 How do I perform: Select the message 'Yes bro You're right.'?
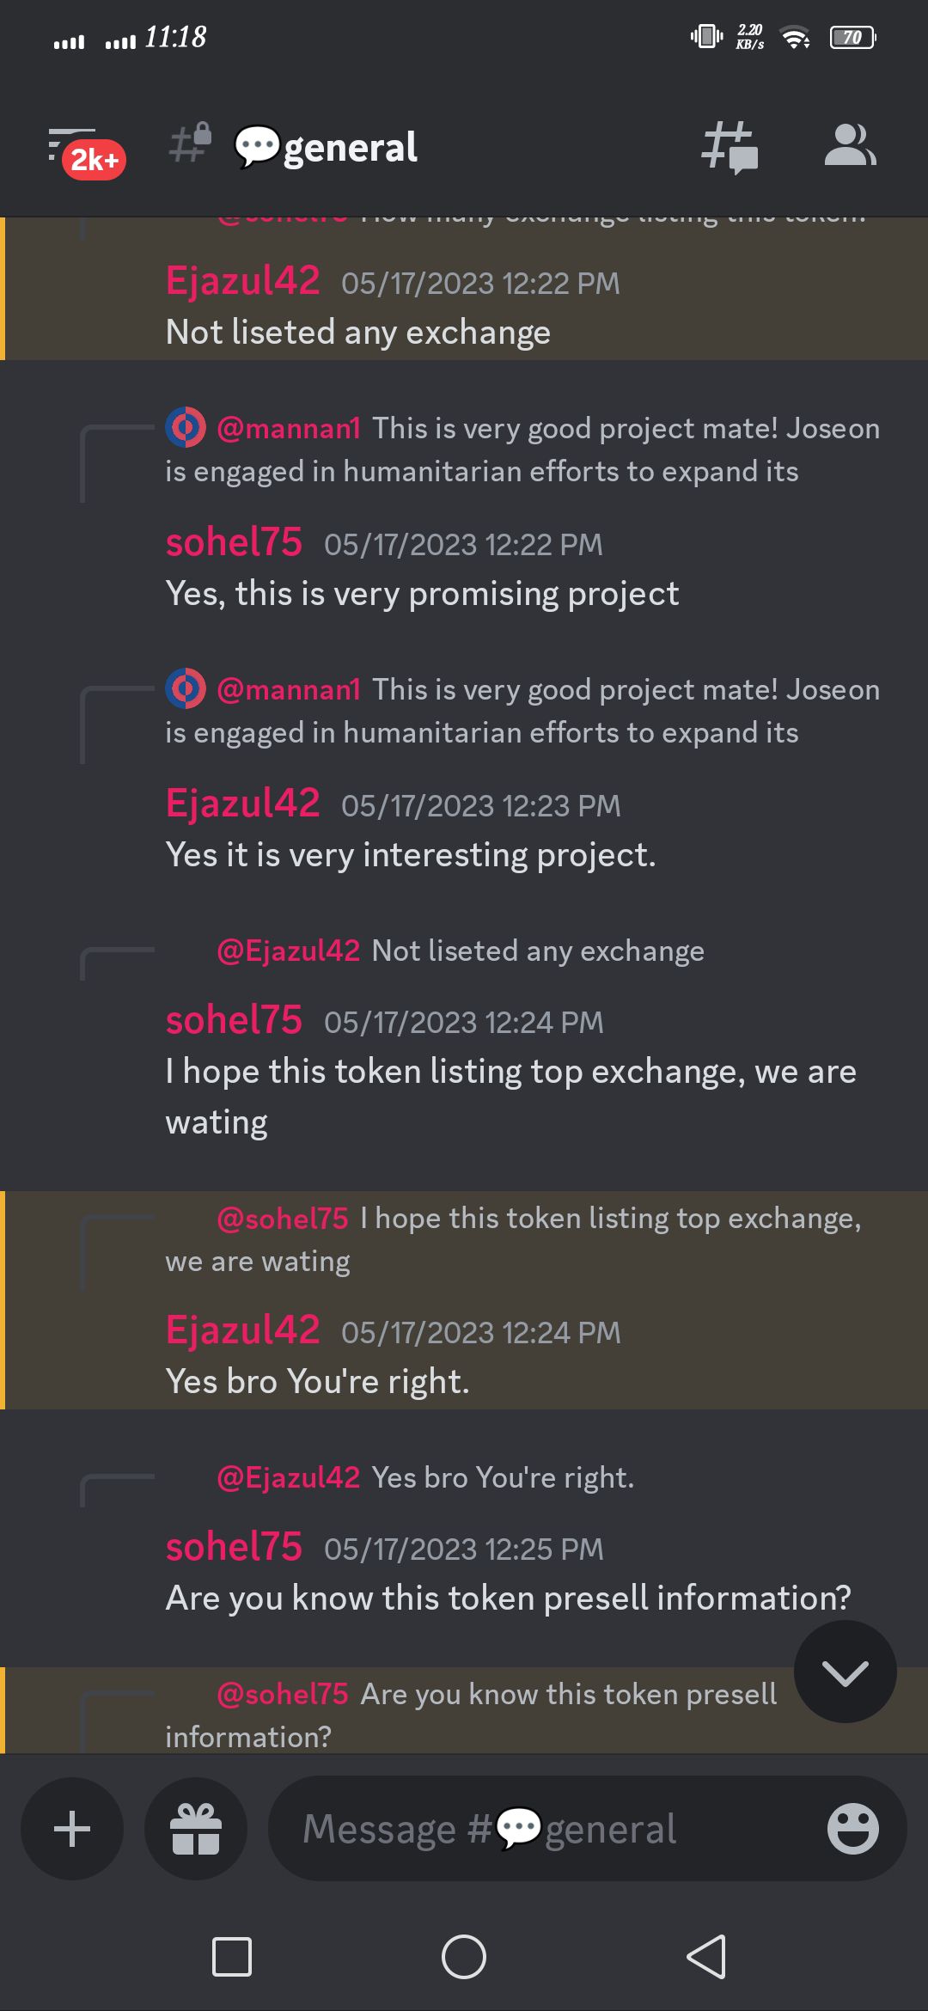318,1381
